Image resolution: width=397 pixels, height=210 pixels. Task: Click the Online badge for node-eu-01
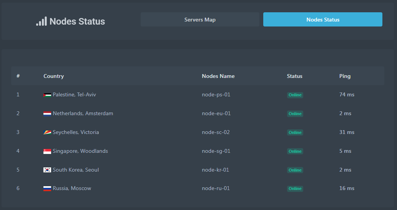pos(295,114)
